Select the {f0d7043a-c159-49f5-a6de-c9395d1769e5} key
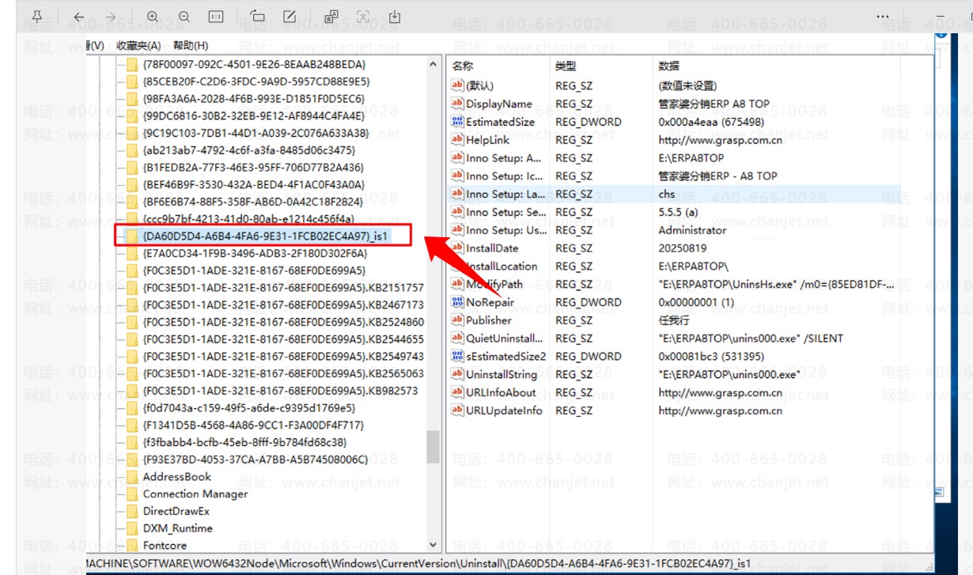This screenshot has height=575, width=973. click(x=249, y=409)
